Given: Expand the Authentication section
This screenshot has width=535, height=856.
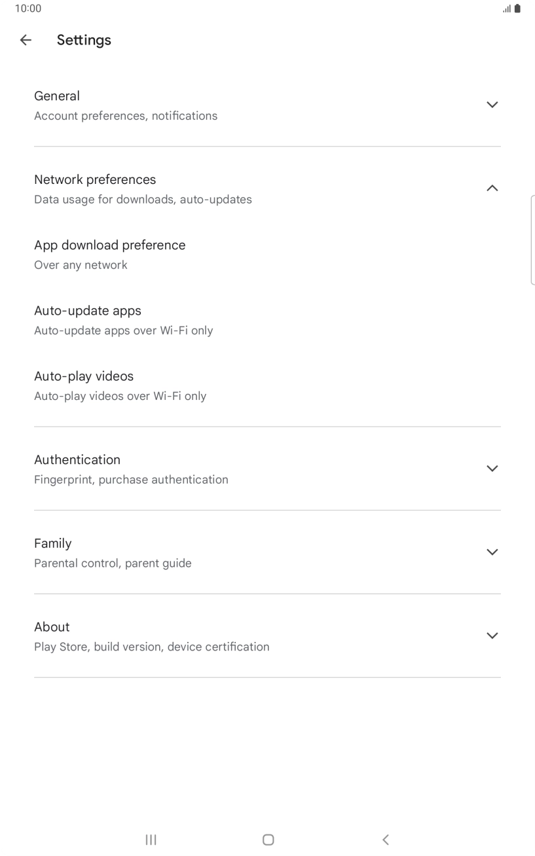Looking at the screenshot, I should coord(492,468).
